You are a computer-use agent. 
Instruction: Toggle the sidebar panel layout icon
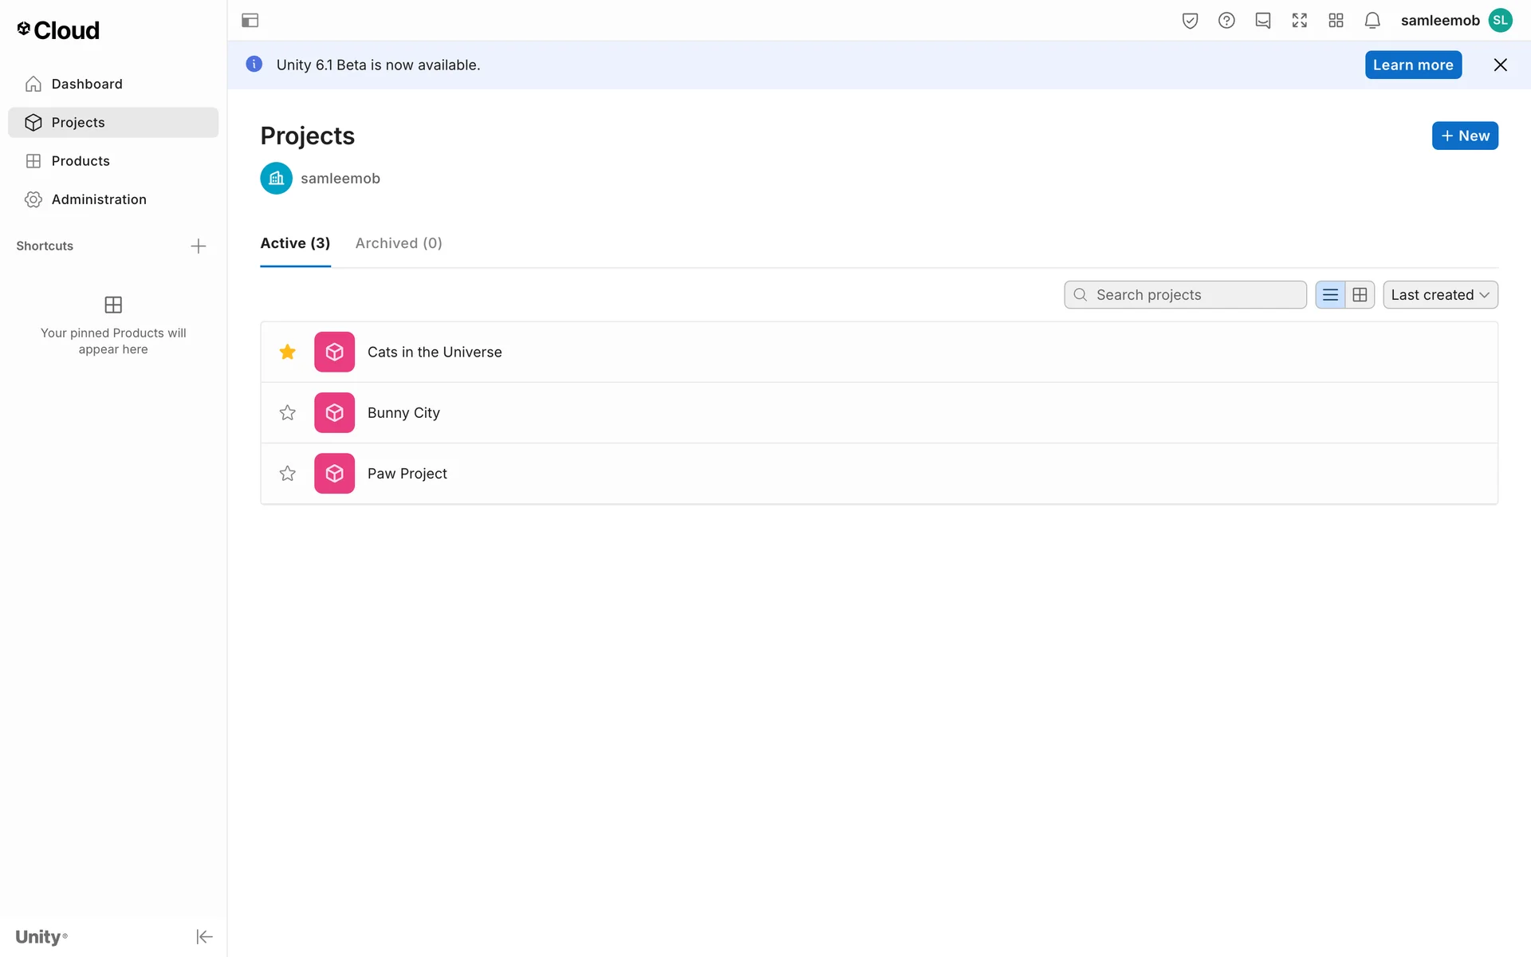click(250, 21)
